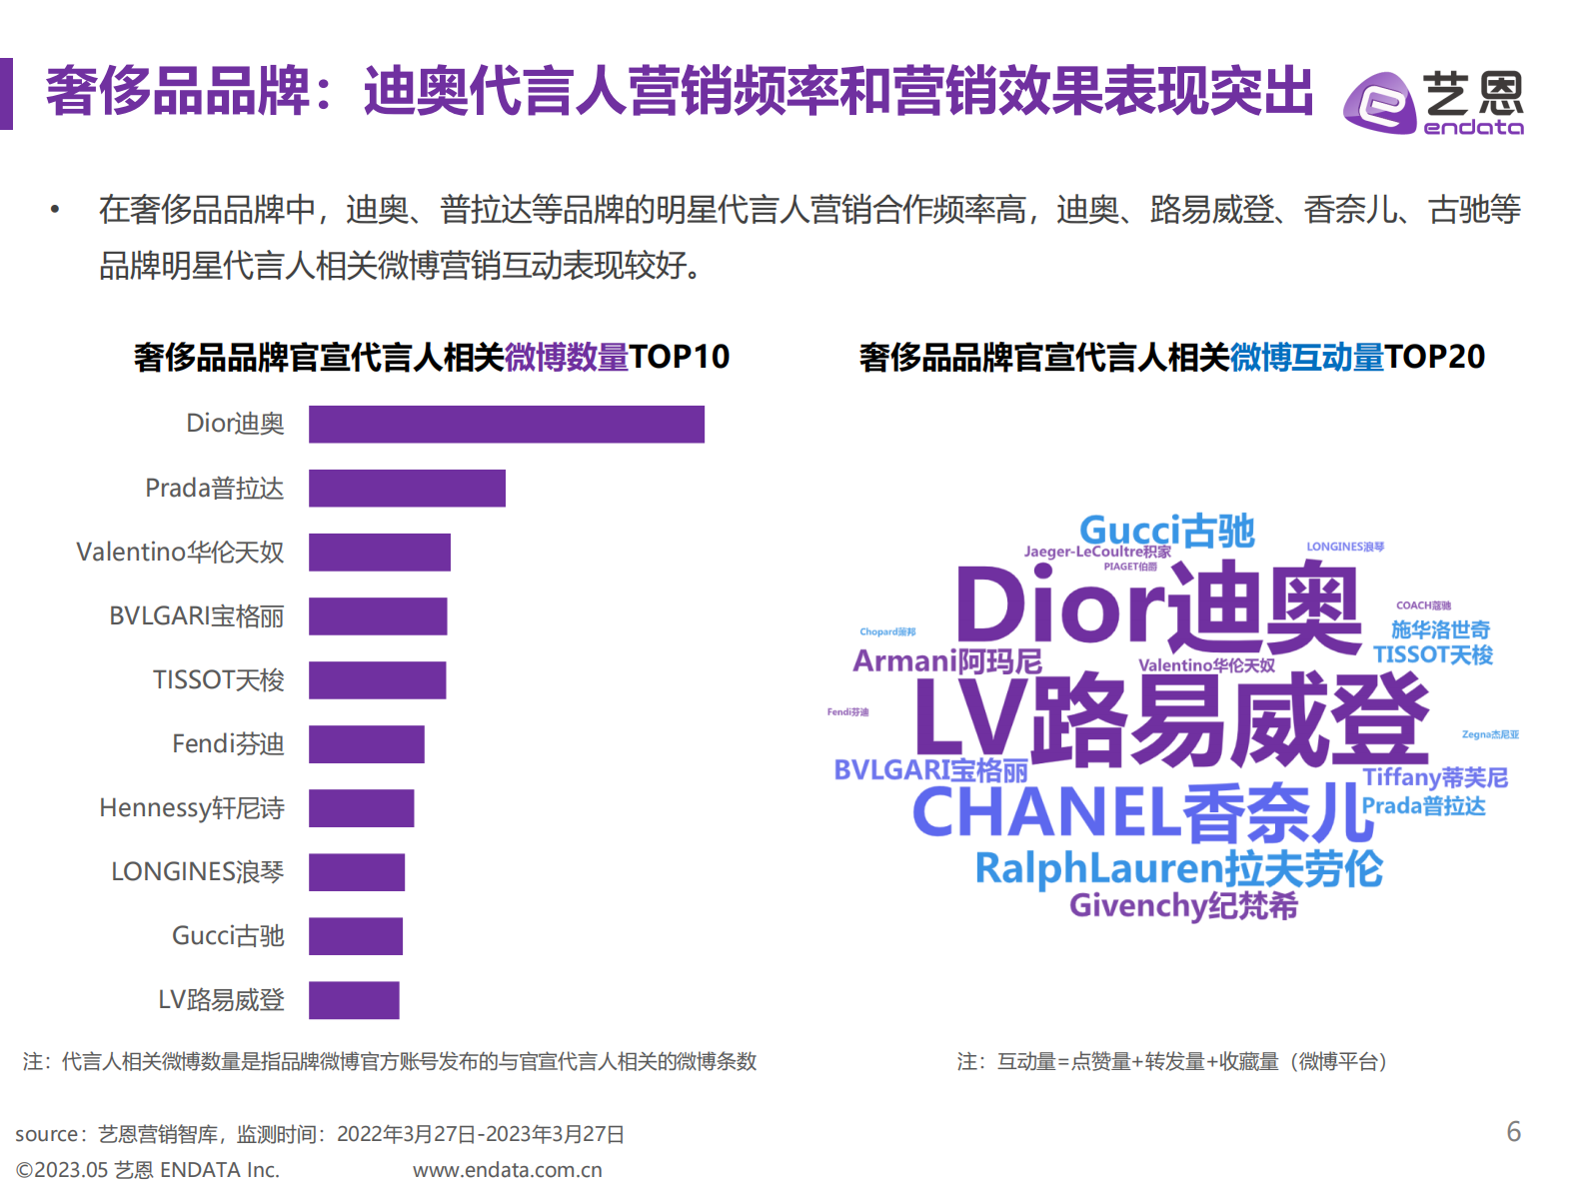
Task: Click Gucci古驰 in the word cloud
Action: pos(1167,531)
